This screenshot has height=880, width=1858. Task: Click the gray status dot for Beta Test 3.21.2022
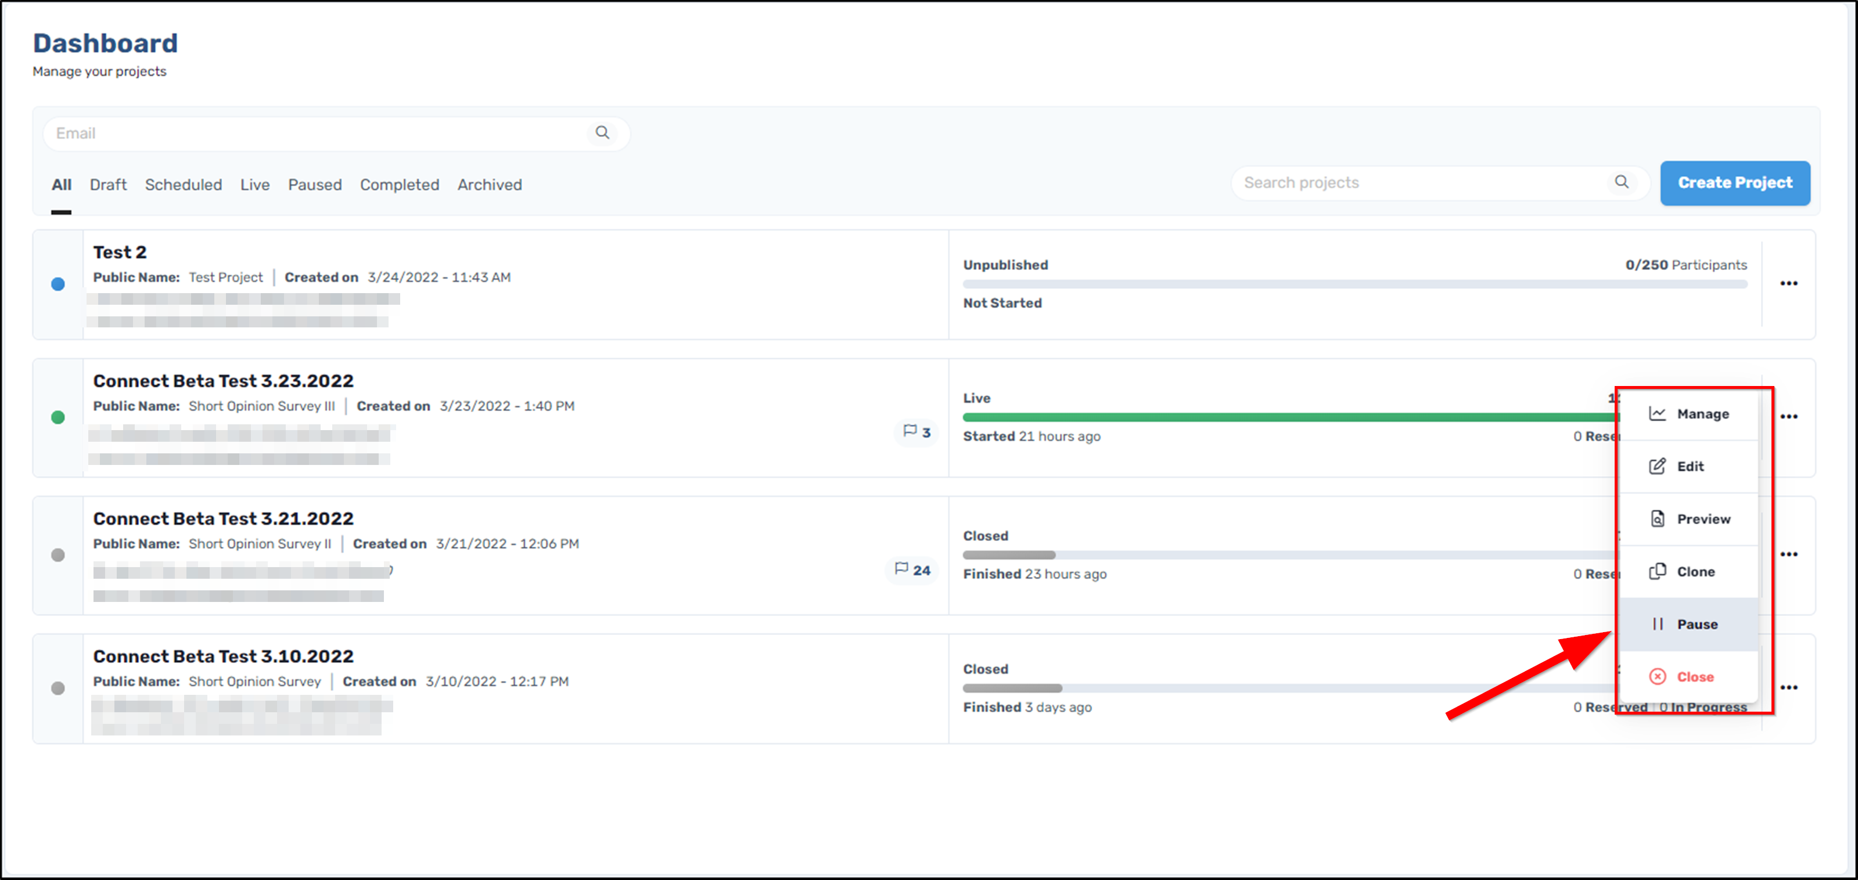[59, 555]
